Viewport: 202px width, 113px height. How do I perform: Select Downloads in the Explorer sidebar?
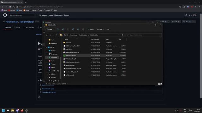point(53,57)
